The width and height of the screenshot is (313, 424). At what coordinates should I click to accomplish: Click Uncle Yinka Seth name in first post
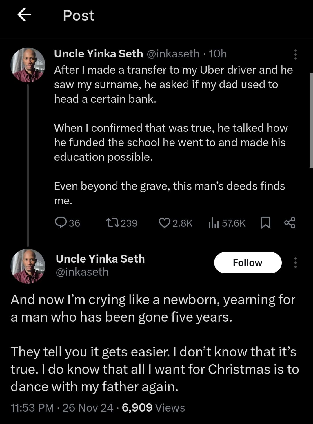tap(99, 54)
